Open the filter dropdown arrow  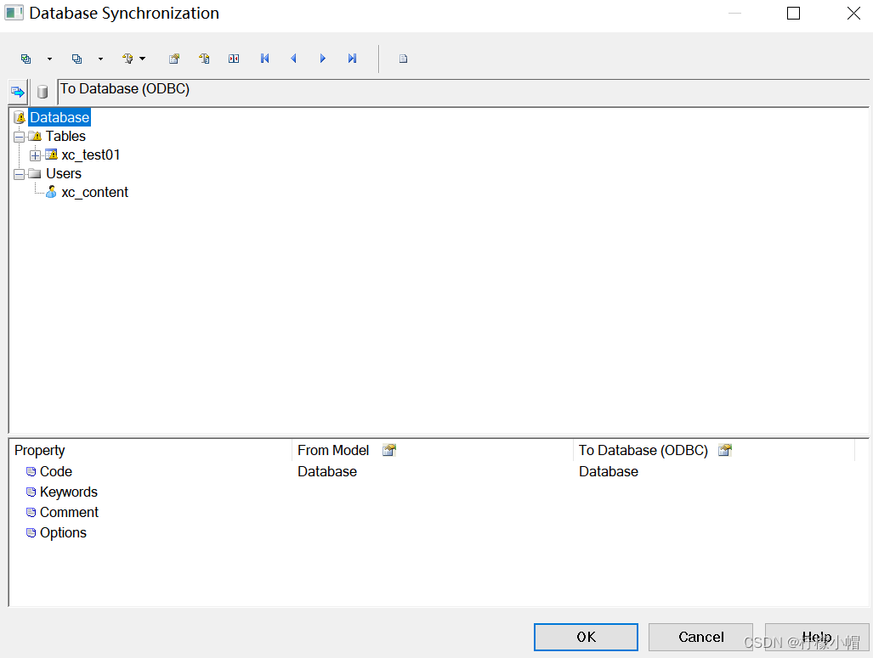tap(143, 59)
